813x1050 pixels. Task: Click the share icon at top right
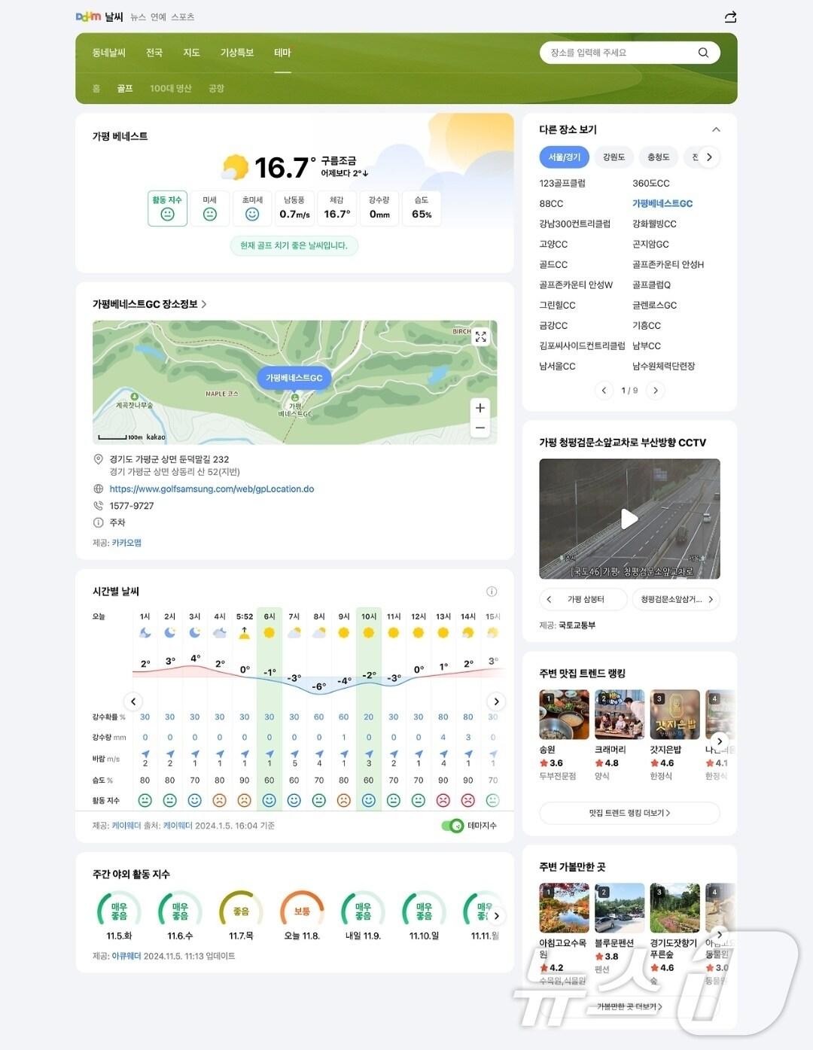pyautogui.click(x=729, y=17)
